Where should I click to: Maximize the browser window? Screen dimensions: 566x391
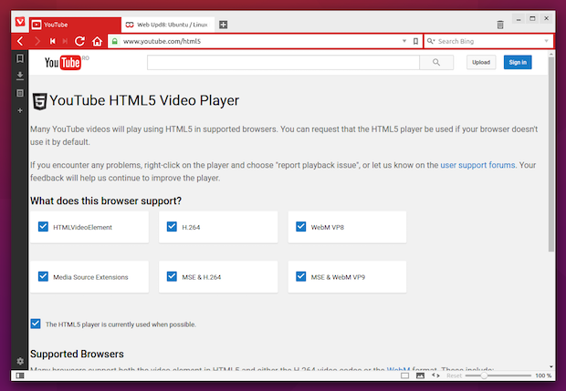pos(532,19)
